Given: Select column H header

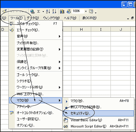Looking at the screenshot, I should pyautogui.click(x=81, y=29).
